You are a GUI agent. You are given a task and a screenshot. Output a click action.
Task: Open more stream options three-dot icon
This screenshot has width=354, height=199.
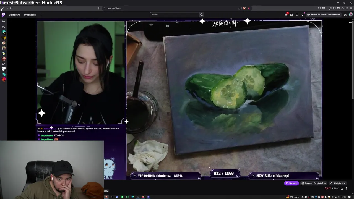pyautogui.click(x=346, y=188)
